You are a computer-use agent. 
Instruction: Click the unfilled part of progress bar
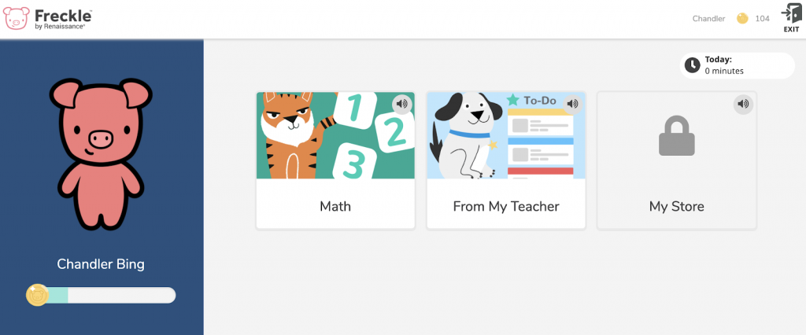pyautogui.click(x=122, y=296)
